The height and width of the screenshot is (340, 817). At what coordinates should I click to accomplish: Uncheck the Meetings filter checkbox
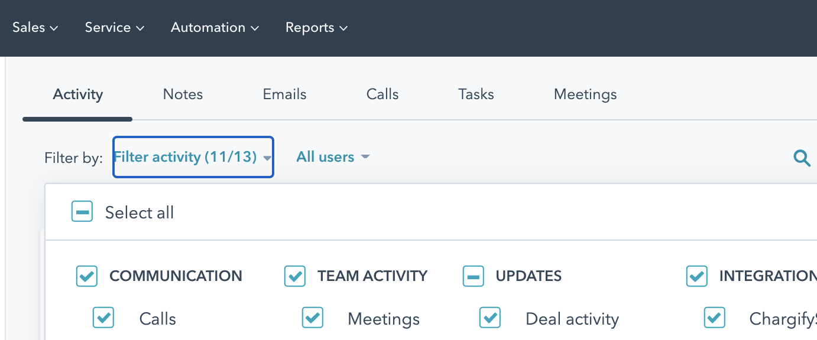pyautogui.click(x=312, y=318)
